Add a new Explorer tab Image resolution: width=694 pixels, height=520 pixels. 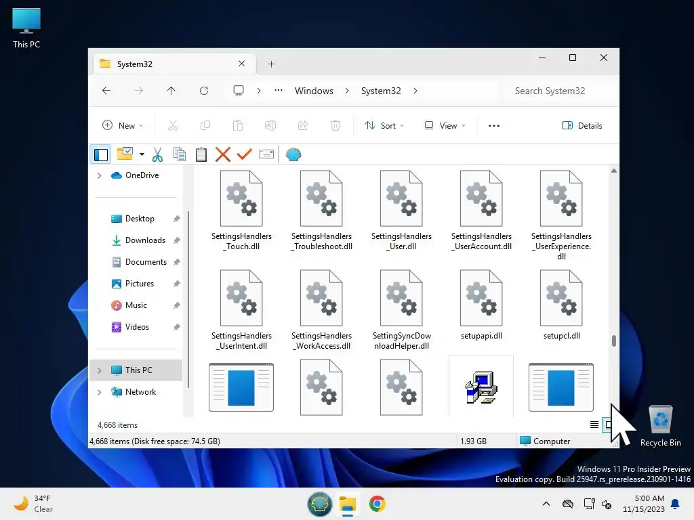[x=271, y=64]
